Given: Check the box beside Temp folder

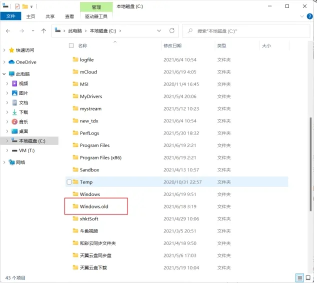Looking at the screenshot, I should point(69,182).
